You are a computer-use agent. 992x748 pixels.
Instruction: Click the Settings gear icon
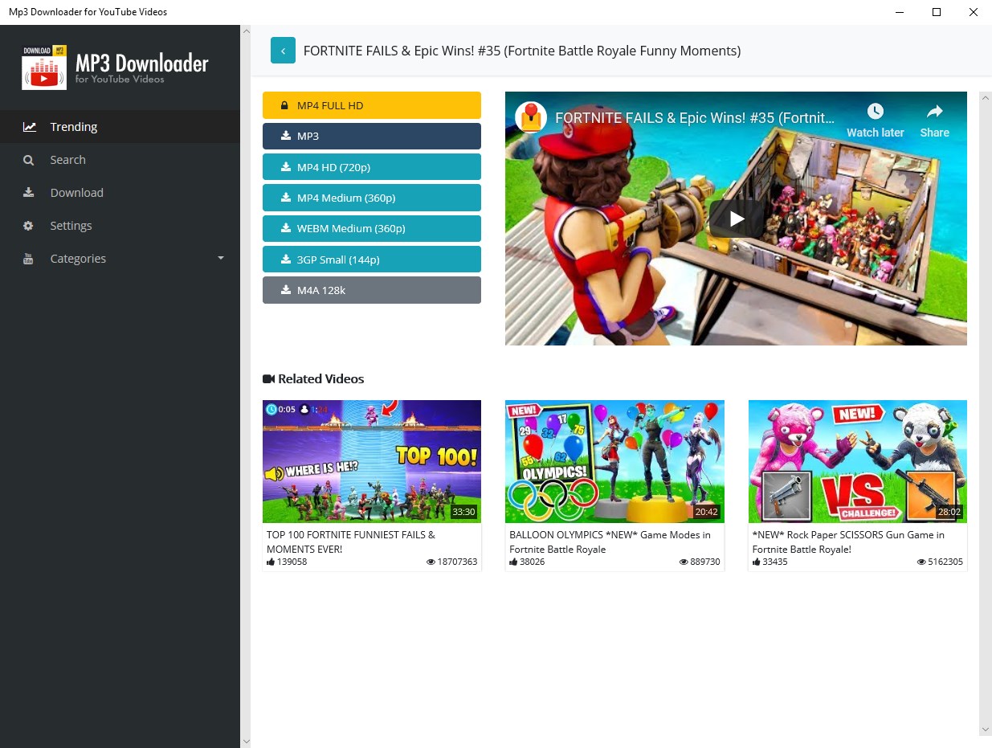click(x=29, y=226)
